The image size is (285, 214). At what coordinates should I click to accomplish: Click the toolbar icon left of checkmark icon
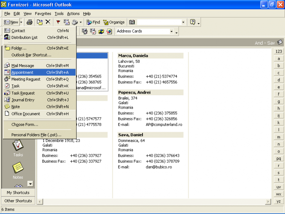coord(85,31)
